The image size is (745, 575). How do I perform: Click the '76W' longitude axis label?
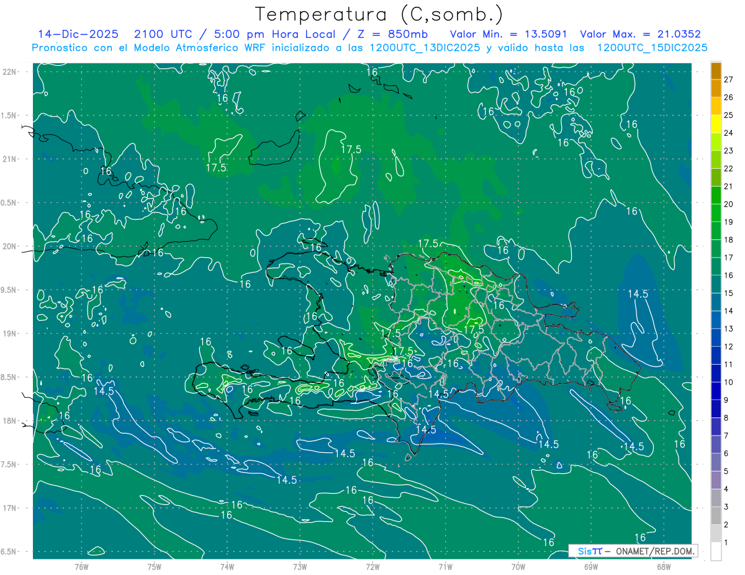point(81,567)
